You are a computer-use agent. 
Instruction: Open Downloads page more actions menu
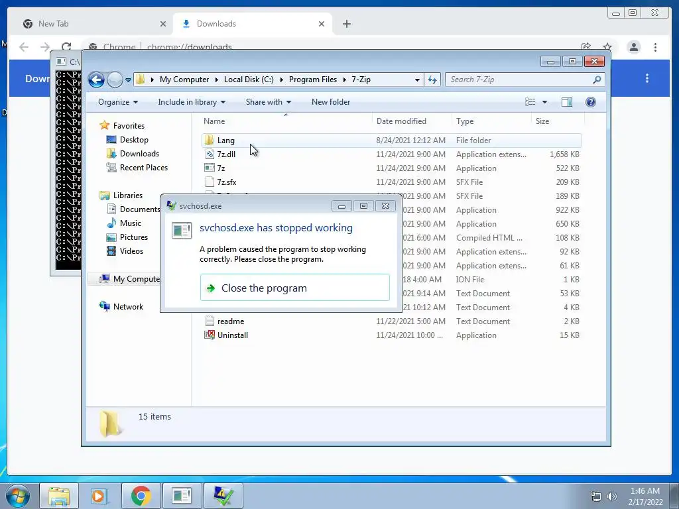click(x=647, y=78)
